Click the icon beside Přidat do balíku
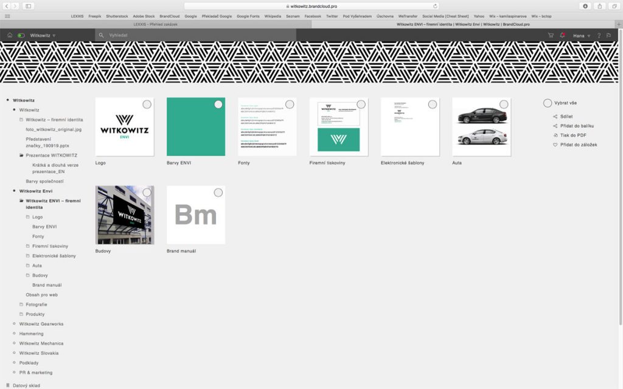623x389 pixels. (x=555, y=126)
